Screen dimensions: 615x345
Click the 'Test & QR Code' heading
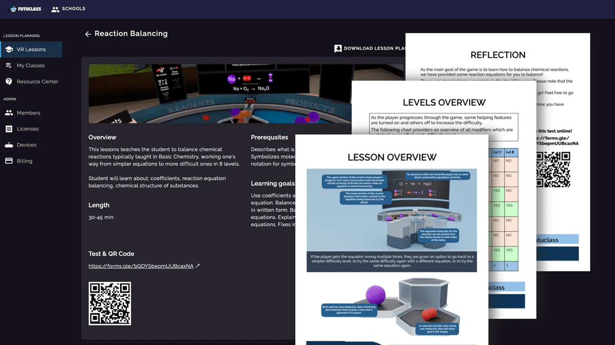pos(111,254)
